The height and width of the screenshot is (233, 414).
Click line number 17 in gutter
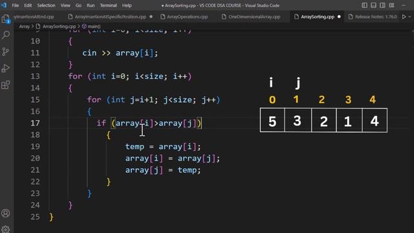[x=35, y=123]
